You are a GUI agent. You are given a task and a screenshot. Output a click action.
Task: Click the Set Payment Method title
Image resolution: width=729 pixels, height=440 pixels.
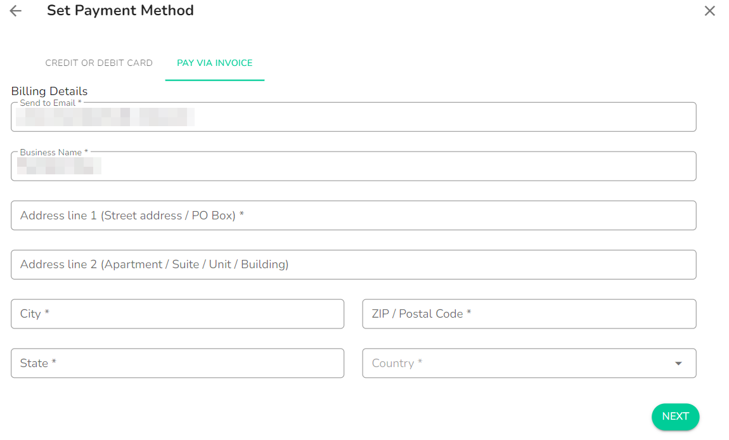(120, 10)
